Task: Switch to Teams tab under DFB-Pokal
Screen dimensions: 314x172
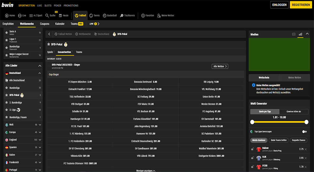Action: [79, 52]
